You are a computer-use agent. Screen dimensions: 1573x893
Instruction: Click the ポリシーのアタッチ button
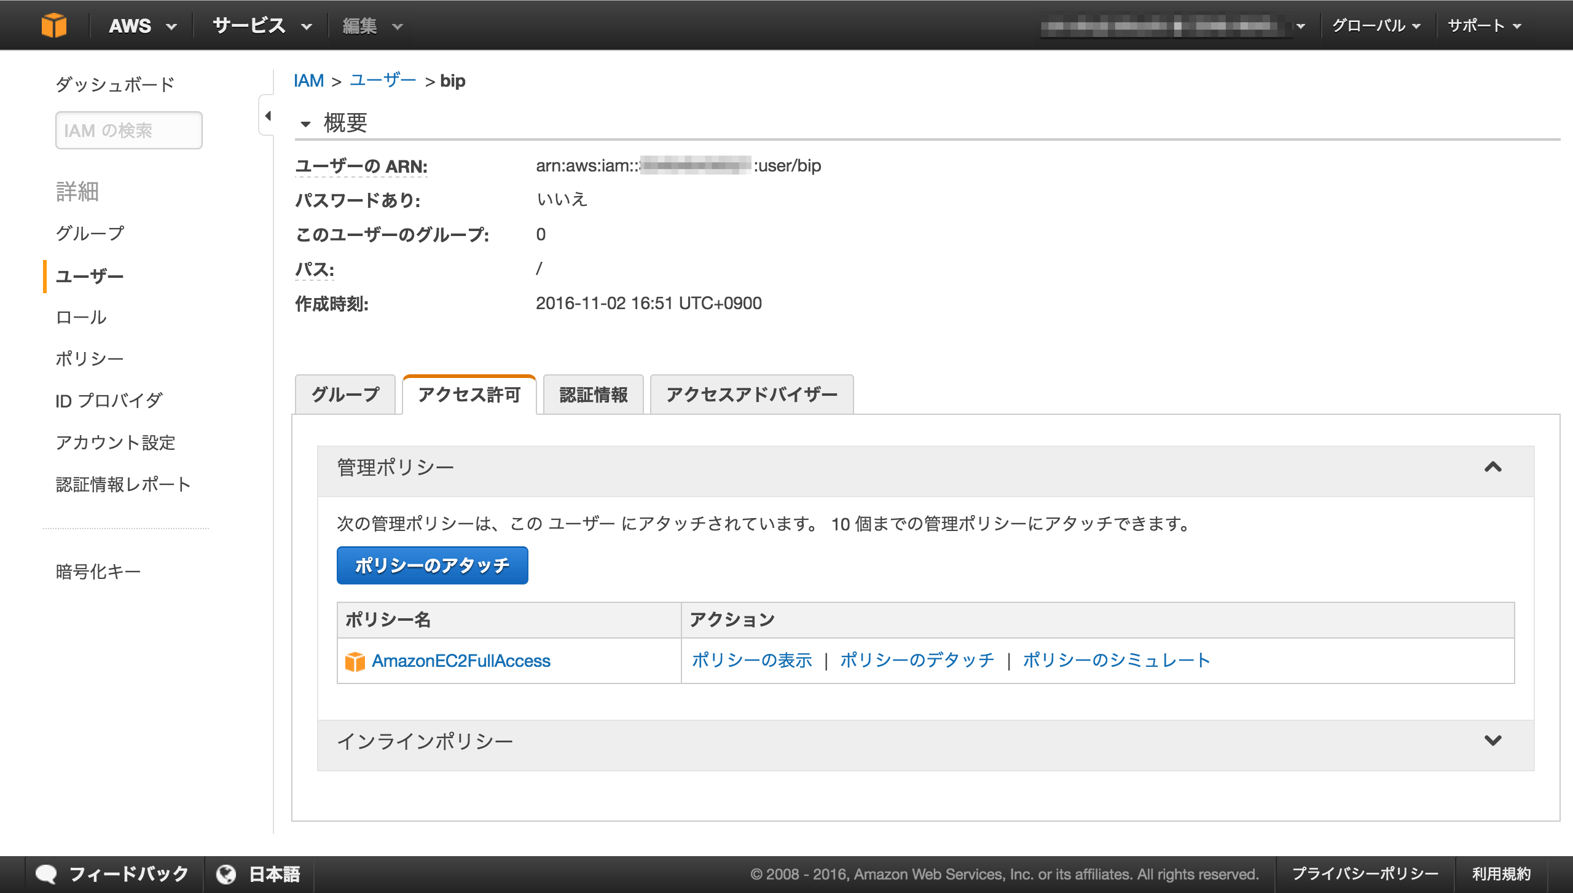pyautogui.click(x=433, y=565)
